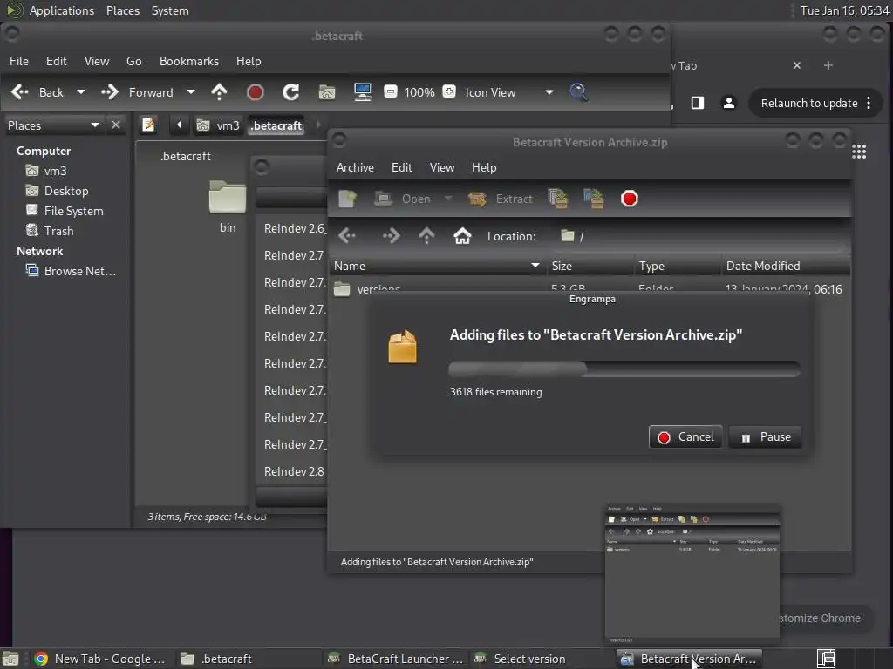Image resolution: width=893 pixels, height=669 pixels.
Task: Open the Applications menu in top panel
Action: tap(62, 10)
